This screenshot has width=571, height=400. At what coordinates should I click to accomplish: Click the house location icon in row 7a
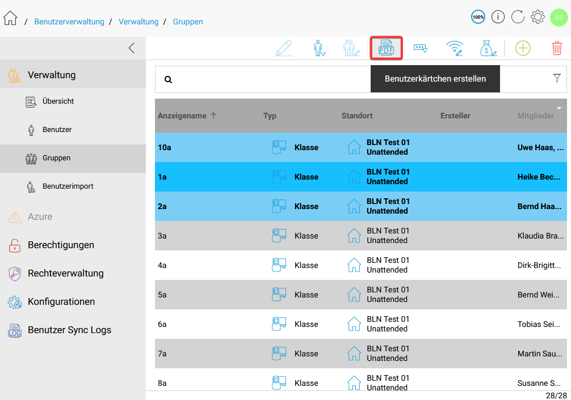click(x=354, y=354)
